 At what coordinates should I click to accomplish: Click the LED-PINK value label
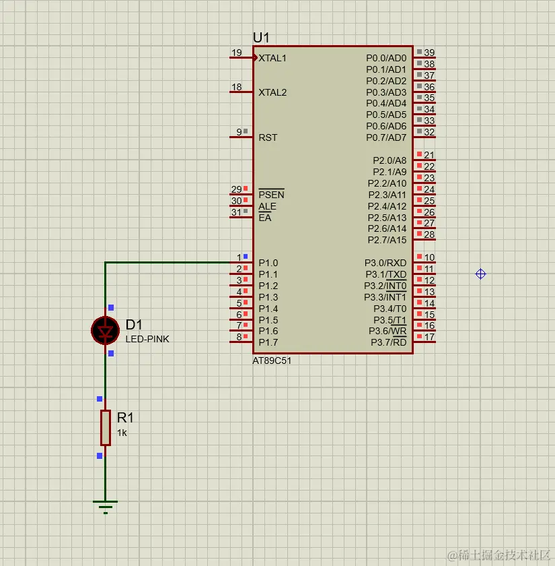147,339
